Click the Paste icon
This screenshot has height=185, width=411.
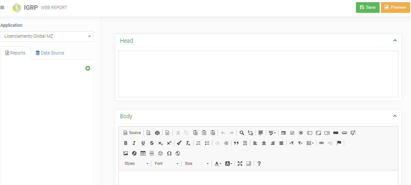pyautogui.click(x=195, y=133)
